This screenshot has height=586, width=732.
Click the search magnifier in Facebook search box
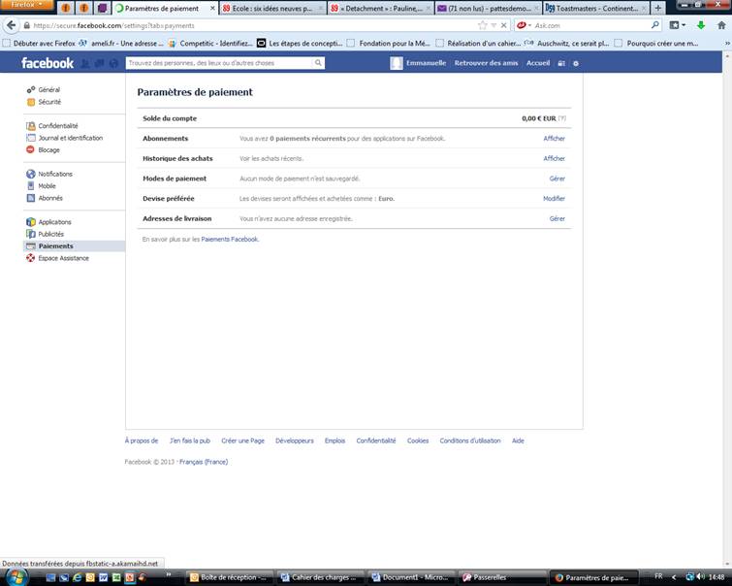[x=318, y=63]
